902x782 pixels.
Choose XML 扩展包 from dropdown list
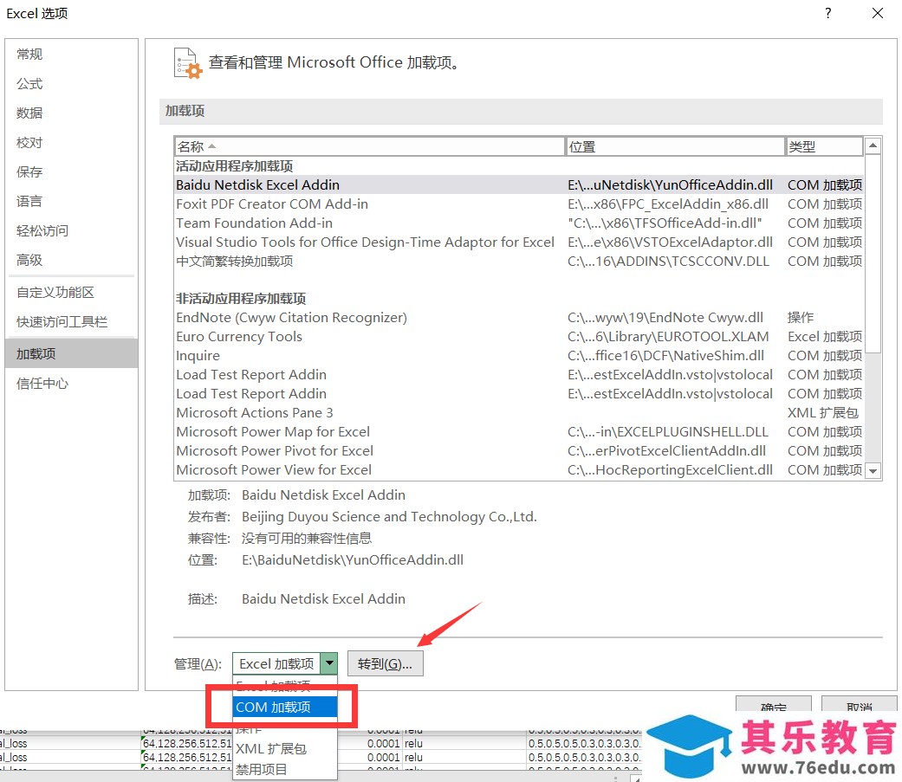(x=285, y=748)
